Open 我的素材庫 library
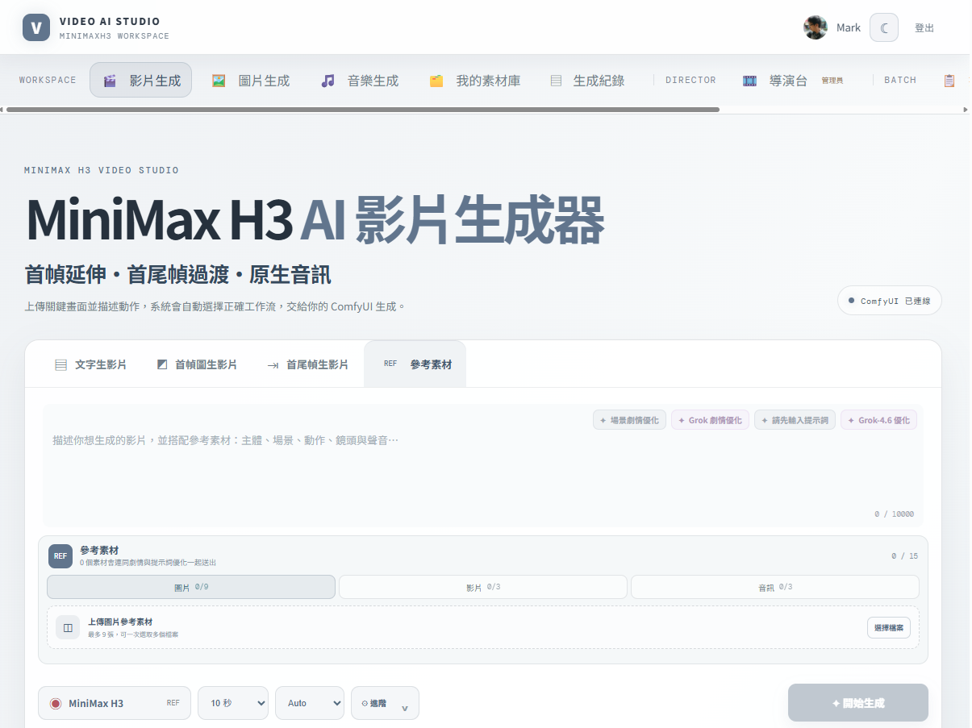972x728 pixels. pyautogui.click(x=475, y=80)
